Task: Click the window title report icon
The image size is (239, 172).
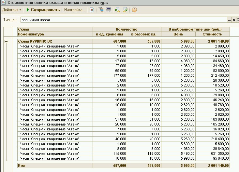Action: 4,2
